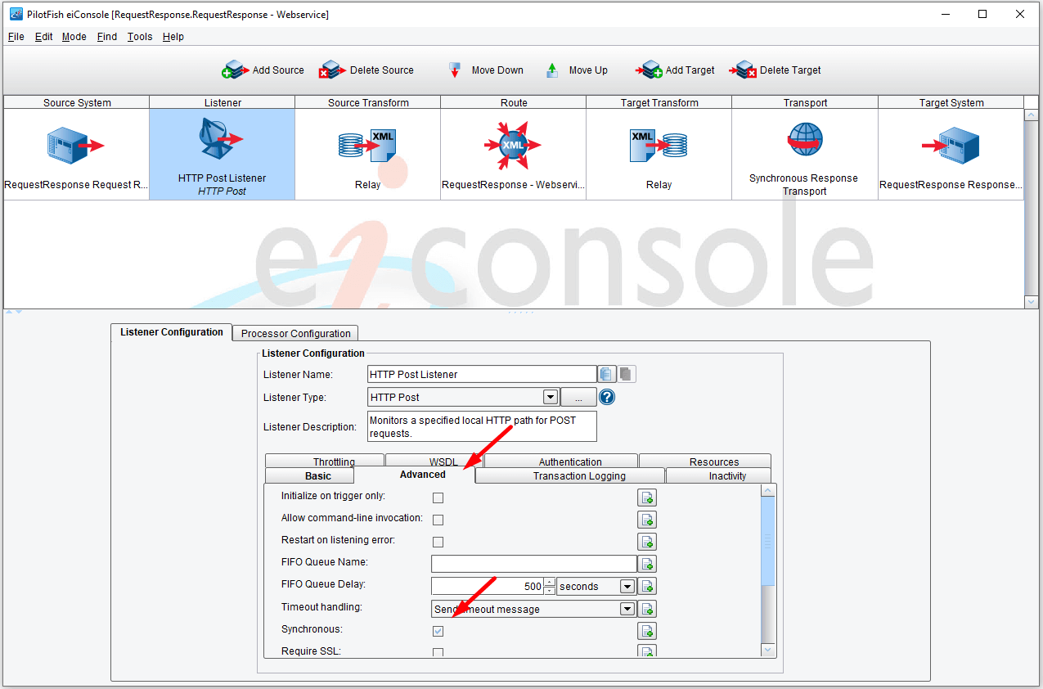Open the Target Transform Relay stage
This screenshot has height=689, width=1043.
(659, 155)
